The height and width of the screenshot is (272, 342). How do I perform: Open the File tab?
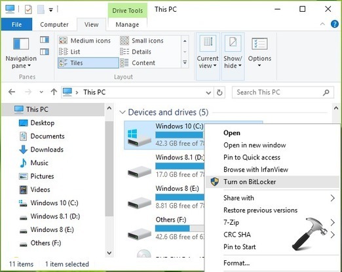click(16, 24)
